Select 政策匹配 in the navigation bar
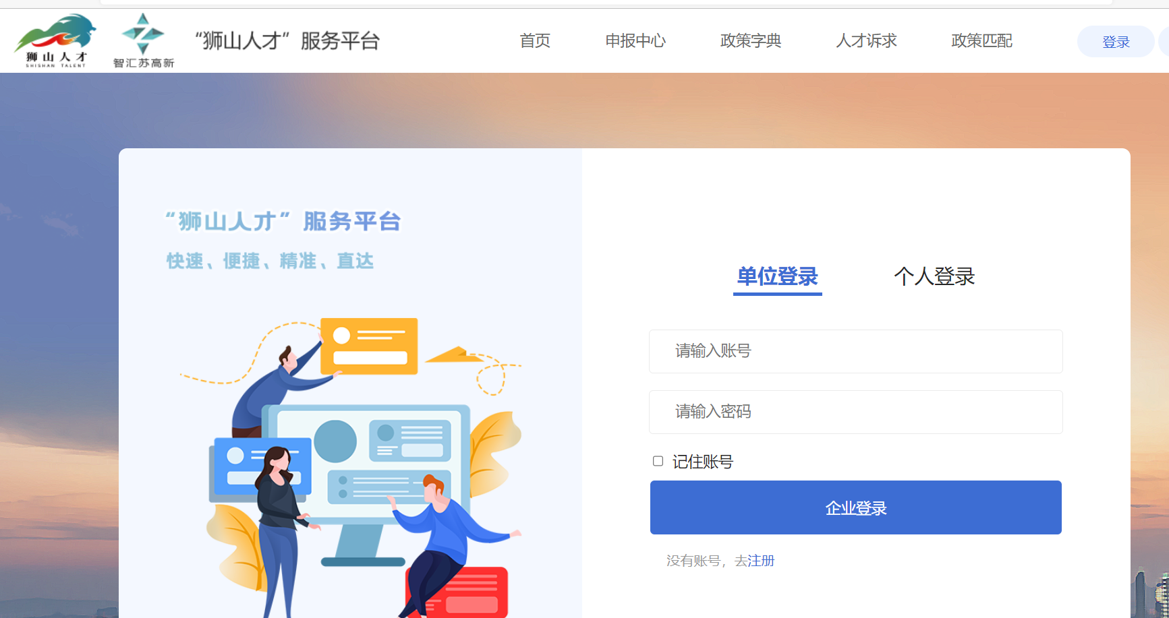 981,41
